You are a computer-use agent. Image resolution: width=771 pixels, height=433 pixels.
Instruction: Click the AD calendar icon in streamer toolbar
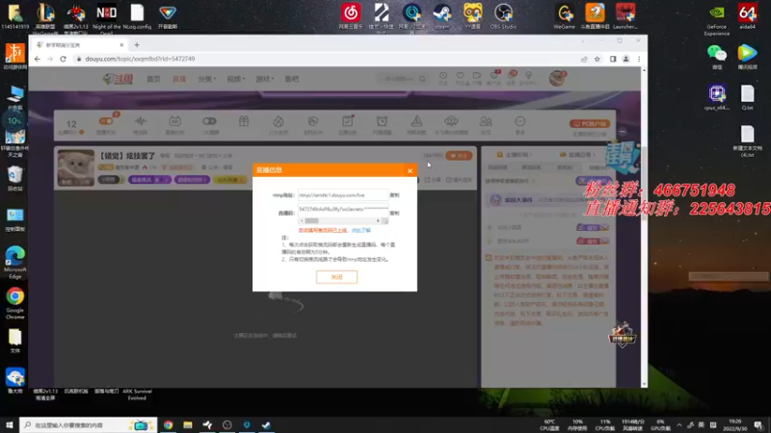pyautogui.click(x=175, y=121)
